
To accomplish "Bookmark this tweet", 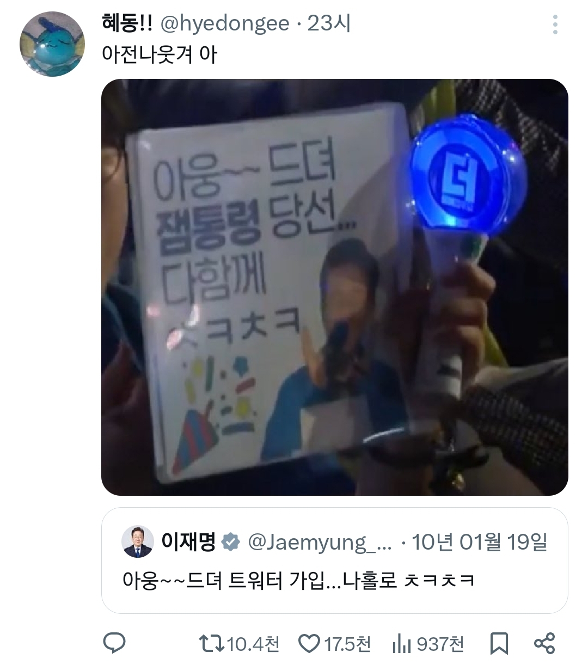I will 499,644.
